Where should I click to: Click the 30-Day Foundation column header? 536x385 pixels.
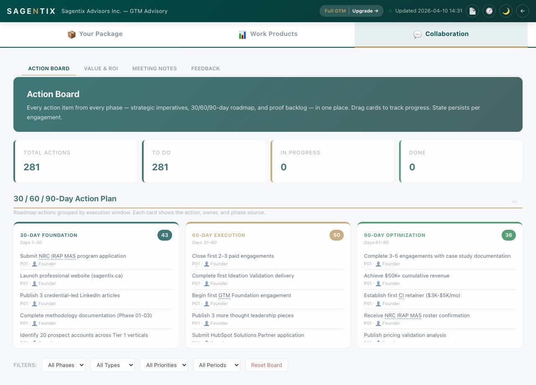[x=49, y=235]
